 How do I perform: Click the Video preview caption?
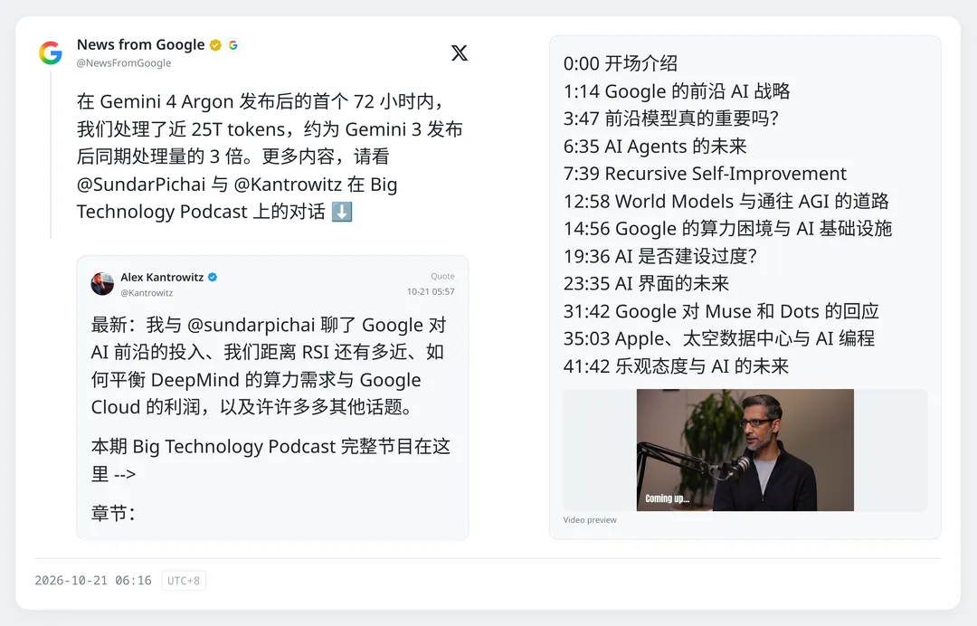(x=590, y=520)
